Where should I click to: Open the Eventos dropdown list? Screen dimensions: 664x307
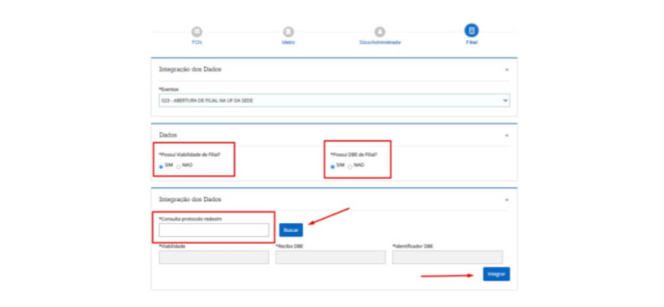(x=334, y=100)
